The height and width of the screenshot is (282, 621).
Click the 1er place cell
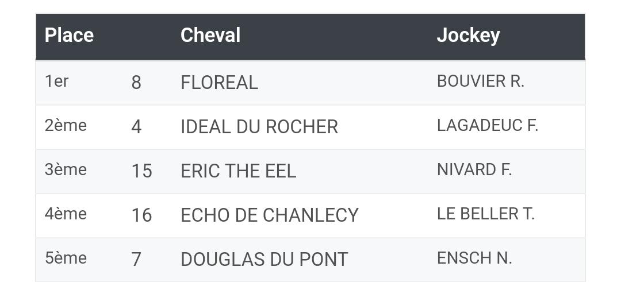coord(56,81)
